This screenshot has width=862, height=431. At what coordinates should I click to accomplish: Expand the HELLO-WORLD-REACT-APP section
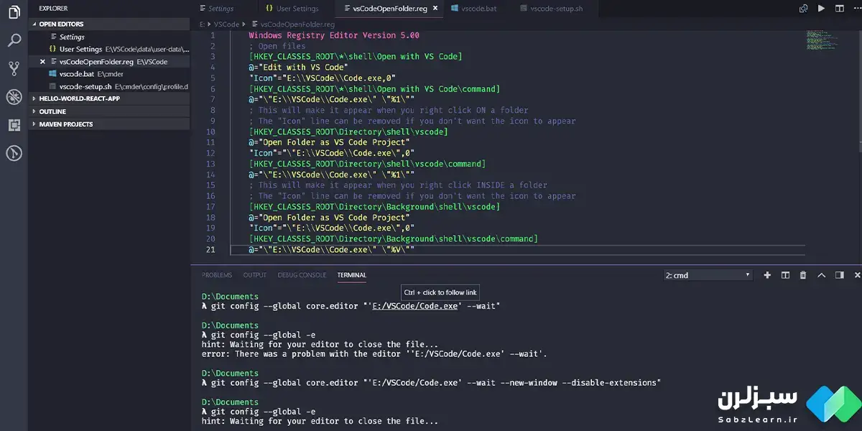[79, 98]
